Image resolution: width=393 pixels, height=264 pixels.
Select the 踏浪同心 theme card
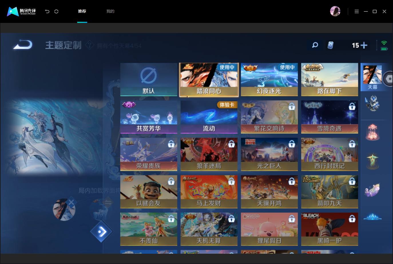point(209,80)
